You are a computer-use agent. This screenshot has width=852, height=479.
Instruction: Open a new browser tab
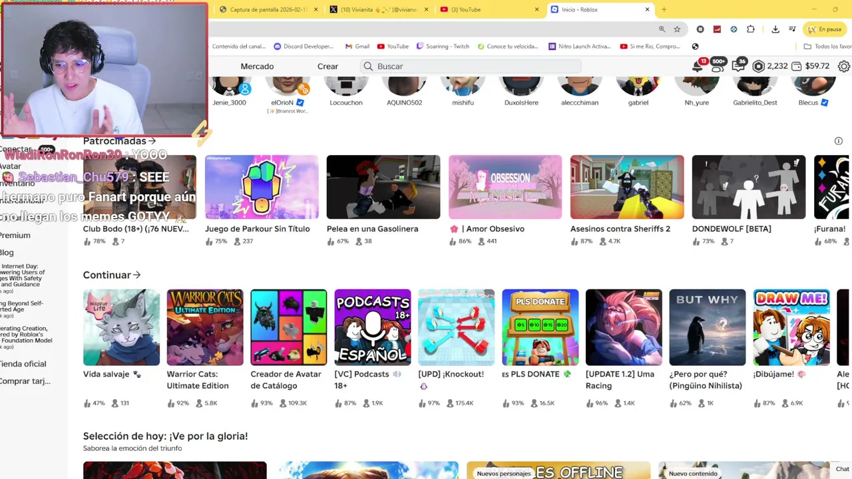pyautogui.click(x=664, y=9)
